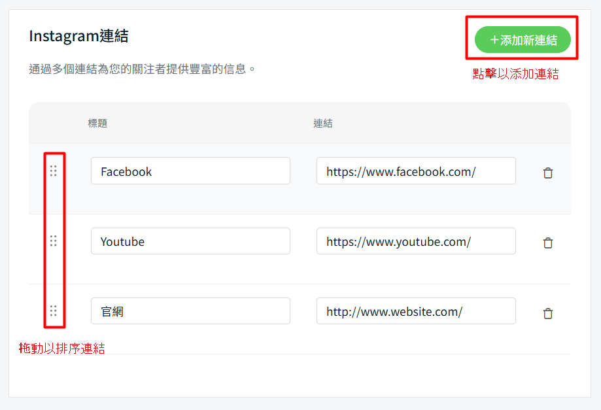Click the red 拖動以排序連結 annotation
The image size is (601, 410).
[62, 349]
